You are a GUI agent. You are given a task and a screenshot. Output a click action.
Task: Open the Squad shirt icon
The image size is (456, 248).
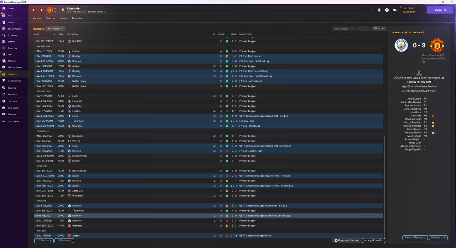[4, 22]
